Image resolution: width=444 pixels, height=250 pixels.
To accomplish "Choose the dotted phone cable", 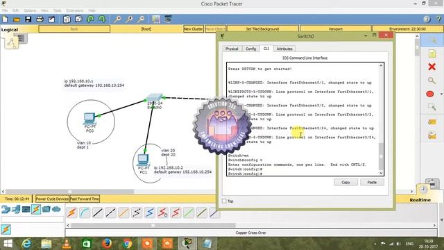I will (x=137, y=212).
